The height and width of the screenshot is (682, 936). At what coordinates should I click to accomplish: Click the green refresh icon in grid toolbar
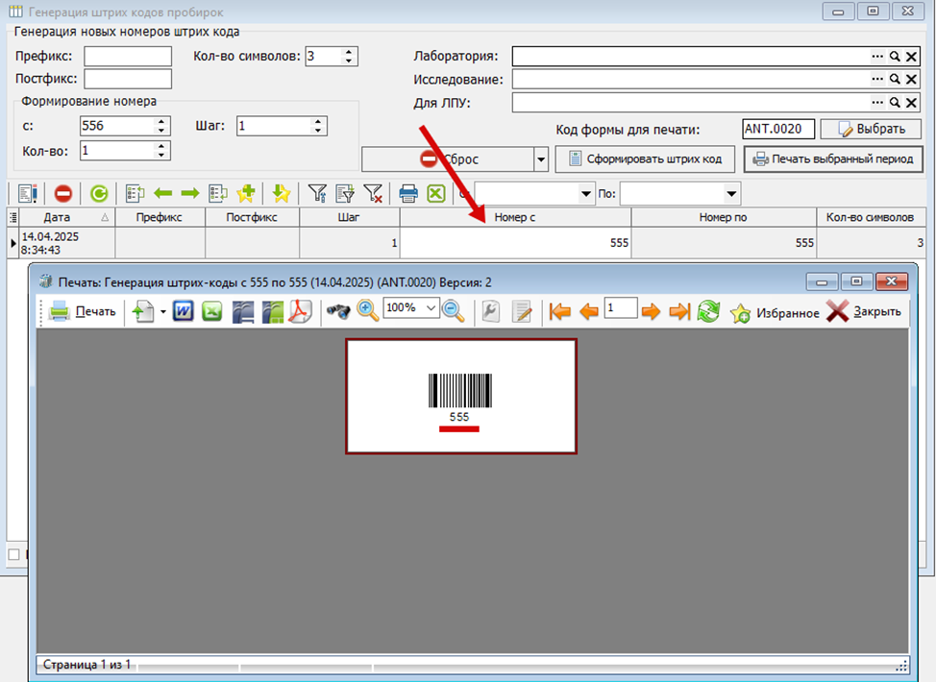98,193
